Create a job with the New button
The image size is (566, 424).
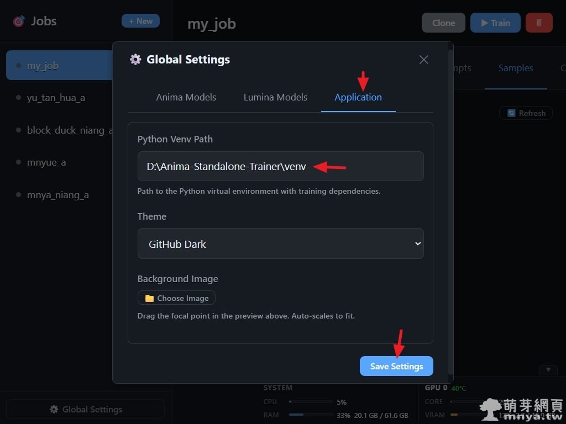coord(140,21)
